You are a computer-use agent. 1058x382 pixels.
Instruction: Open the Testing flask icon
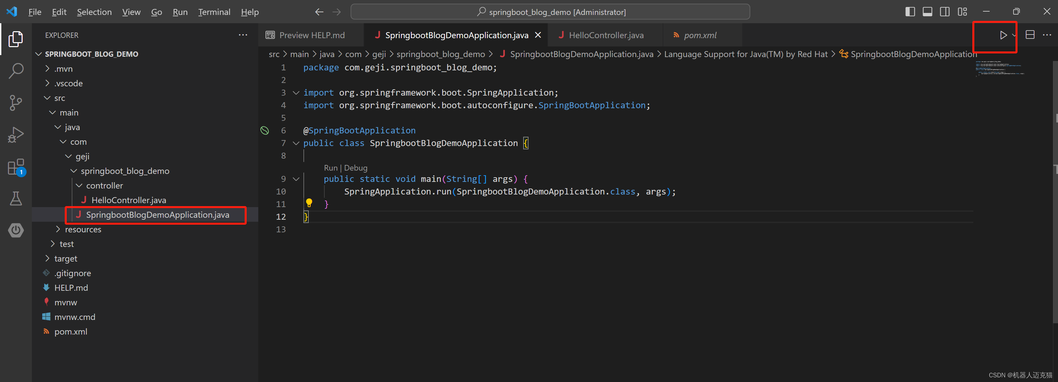pyautogui.click(x=16, y=198)
